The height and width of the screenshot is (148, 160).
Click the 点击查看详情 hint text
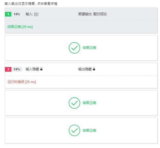click(47, 4)
